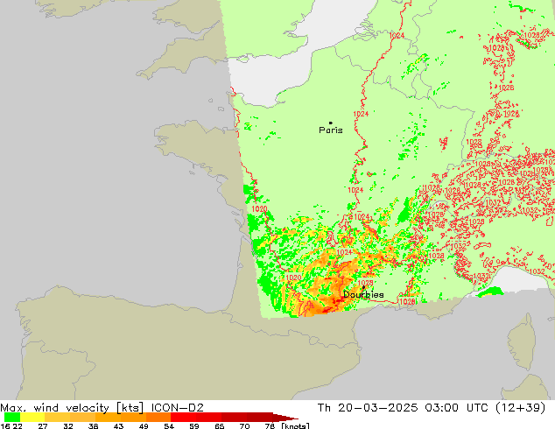The height and width of the screenshot is (429, 555).
Task: Click the legend value 70
Action: coord(244,425)
